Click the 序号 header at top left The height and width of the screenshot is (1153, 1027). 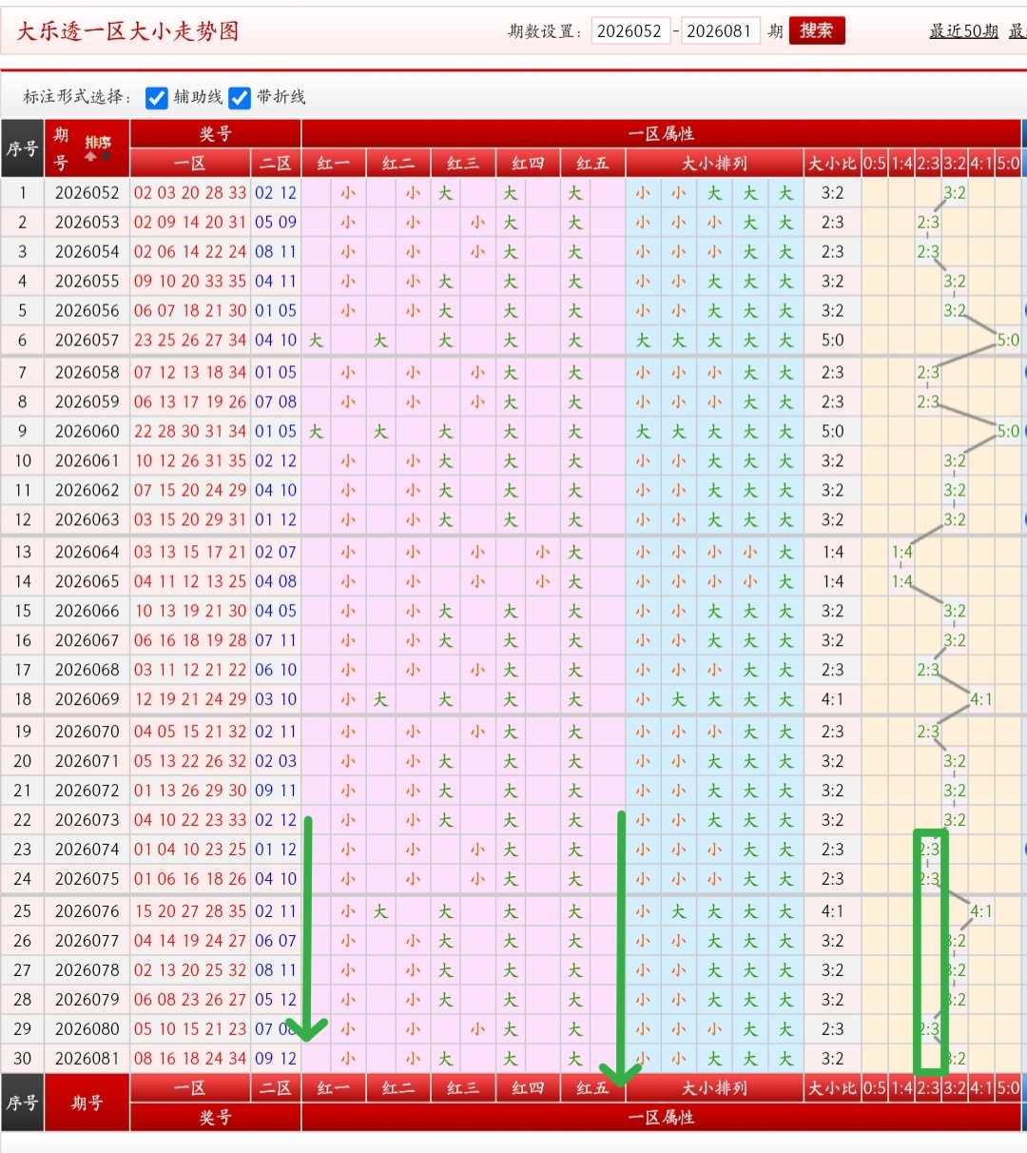[22, 148]
